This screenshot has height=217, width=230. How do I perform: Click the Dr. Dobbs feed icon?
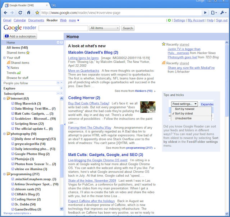(13, 204)
